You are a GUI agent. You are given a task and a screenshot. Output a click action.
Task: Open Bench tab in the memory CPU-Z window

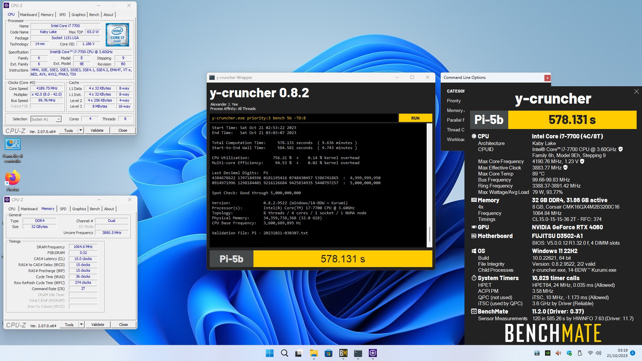(95, 209)
